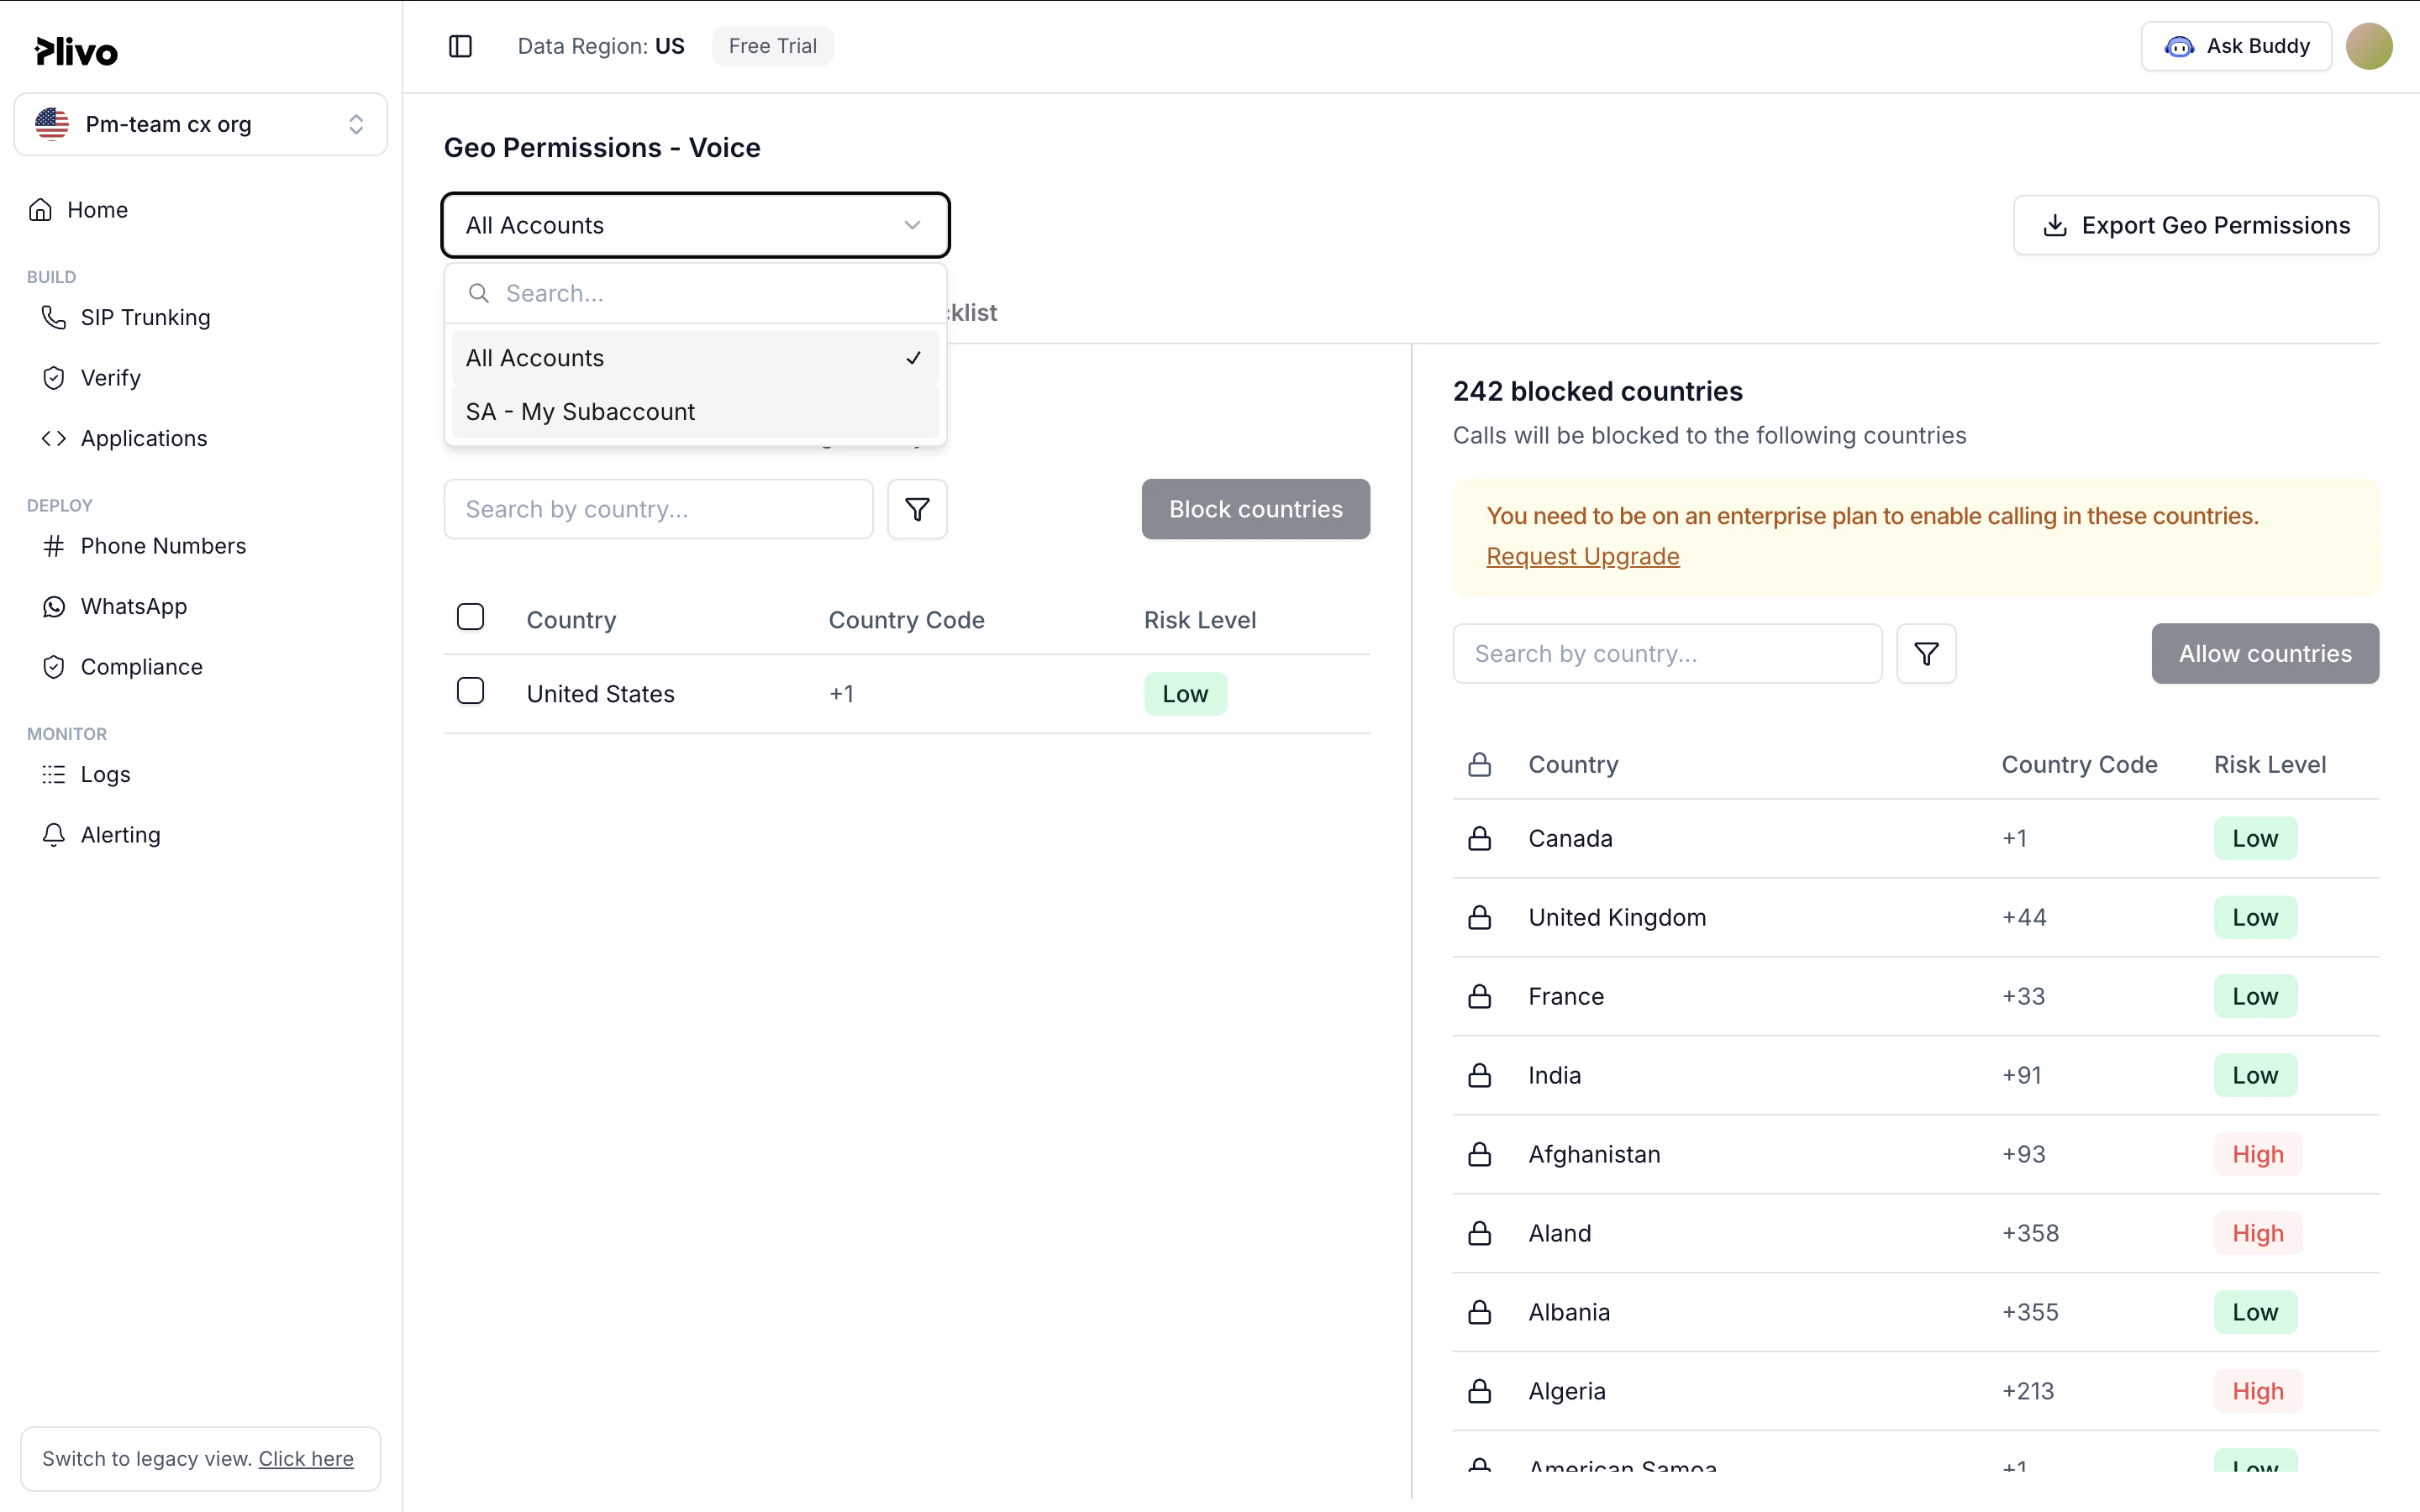
Task: Click filter icon in blocked countries panel
Action: coord(1926,654)
